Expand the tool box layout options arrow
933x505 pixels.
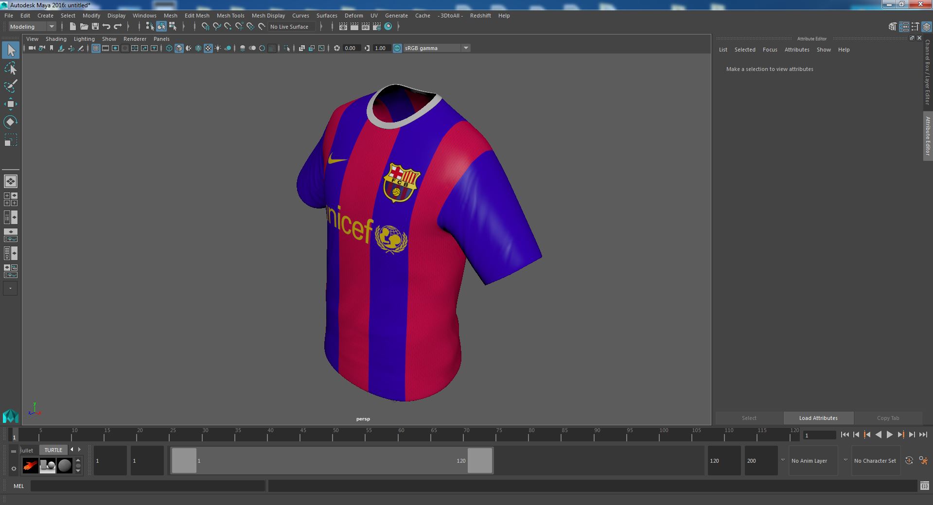pos(11,288)
